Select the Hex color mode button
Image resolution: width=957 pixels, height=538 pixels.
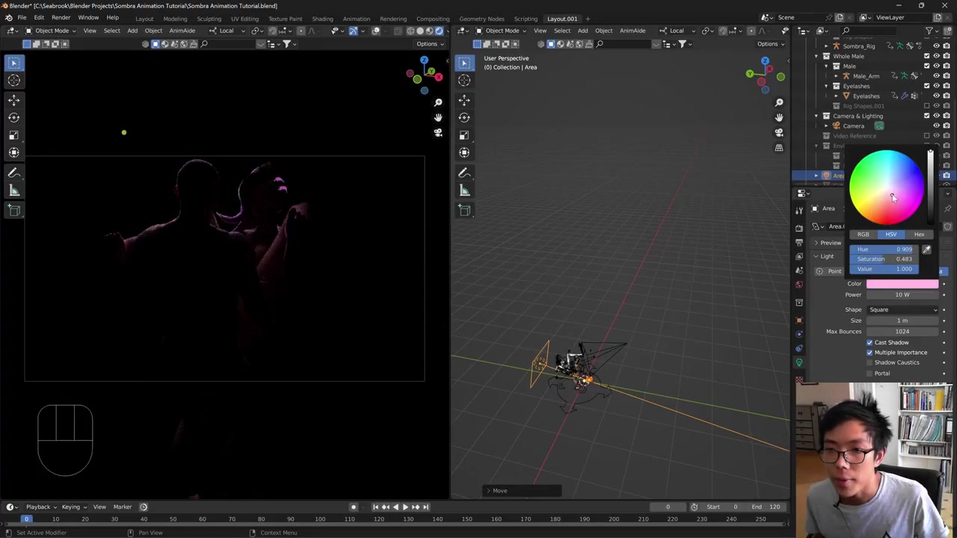[x=919, y=235]
